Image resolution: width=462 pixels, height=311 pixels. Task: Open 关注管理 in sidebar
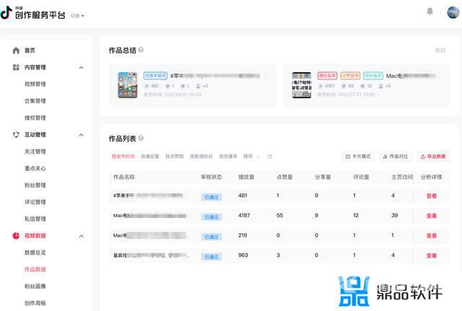point(35,152)
